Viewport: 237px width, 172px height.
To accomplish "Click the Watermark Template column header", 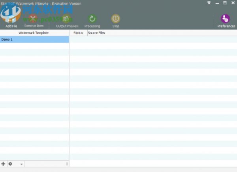I will click(34, 33).
